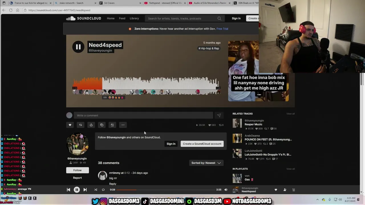Follow artist icon in bottom player bar
This screenshot has width=365, height=205.
coord(285,190)
